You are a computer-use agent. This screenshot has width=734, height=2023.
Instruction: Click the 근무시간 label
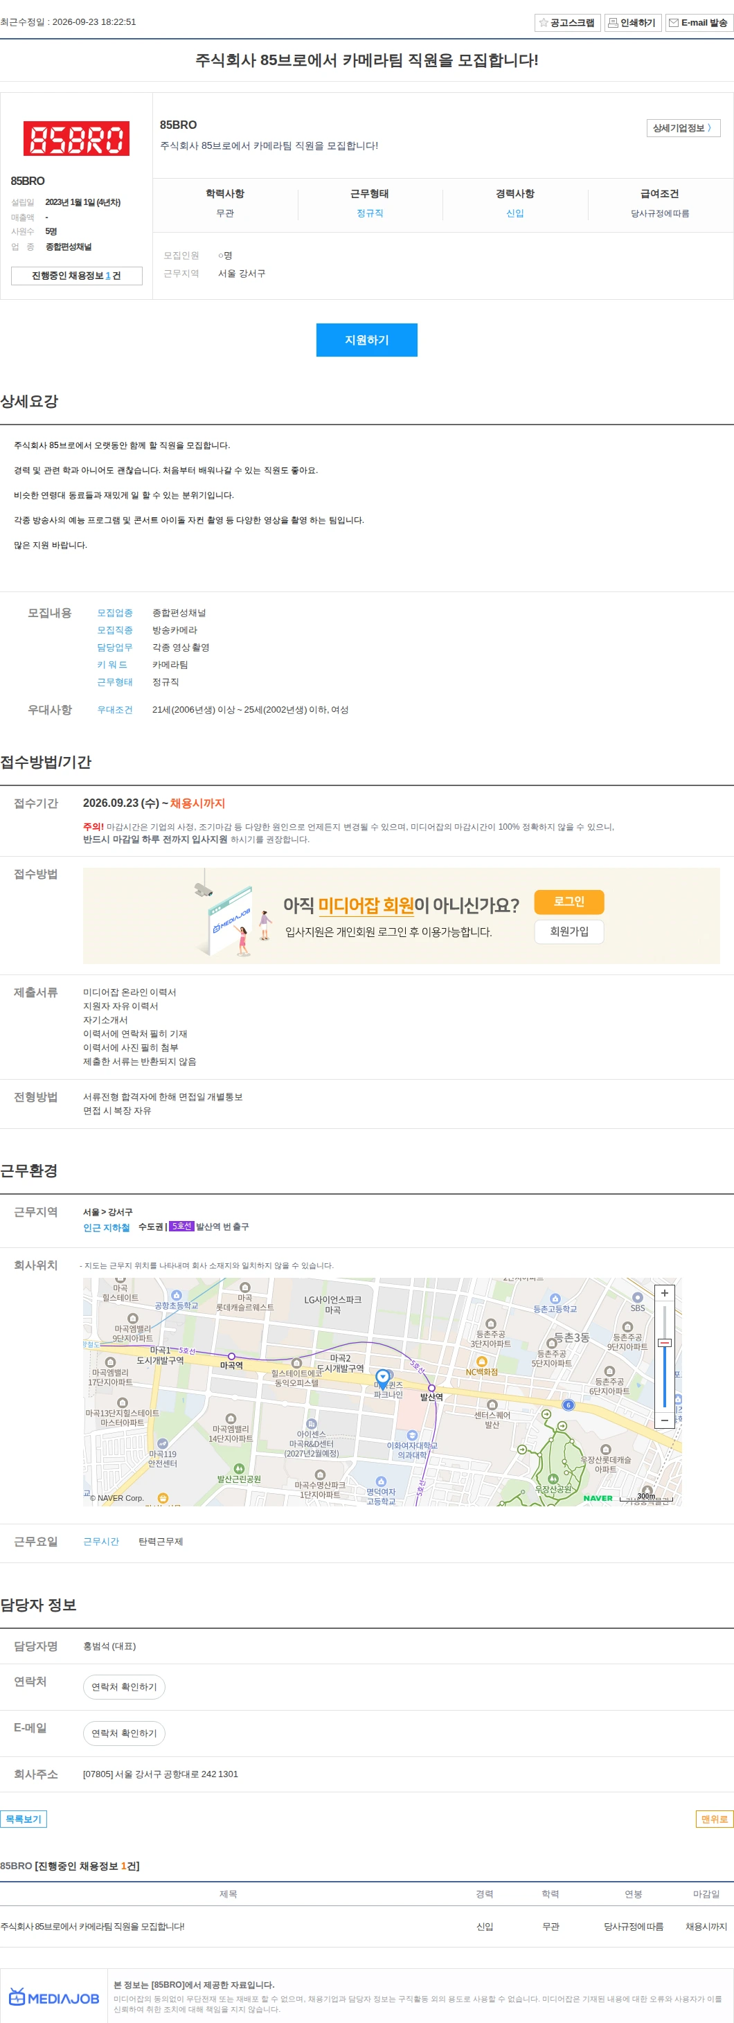pyautogui.click(x=101, y=1542)
